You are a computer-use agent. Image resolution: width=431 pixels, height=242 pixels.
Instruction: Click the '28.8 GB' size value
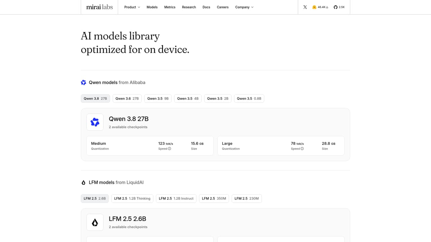(329, 144)
